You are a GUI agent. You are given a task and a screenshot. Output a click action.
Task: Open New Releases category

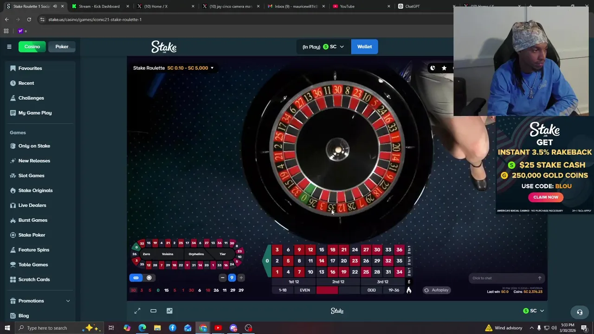point(39,161)
